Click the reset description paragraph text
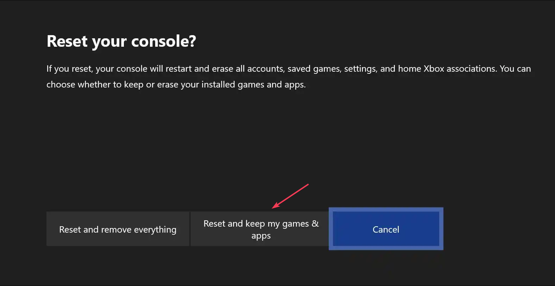The width and height of the screenshot is (555, 286). pyautogui.click(x=289, y=77)
